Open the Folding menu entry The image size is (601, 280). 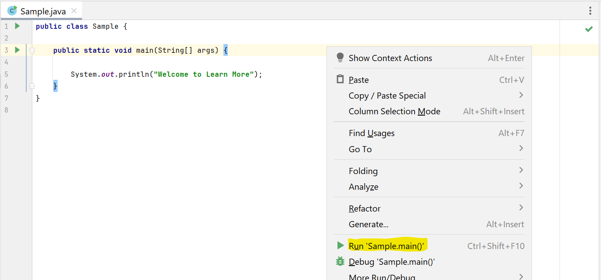429,171
